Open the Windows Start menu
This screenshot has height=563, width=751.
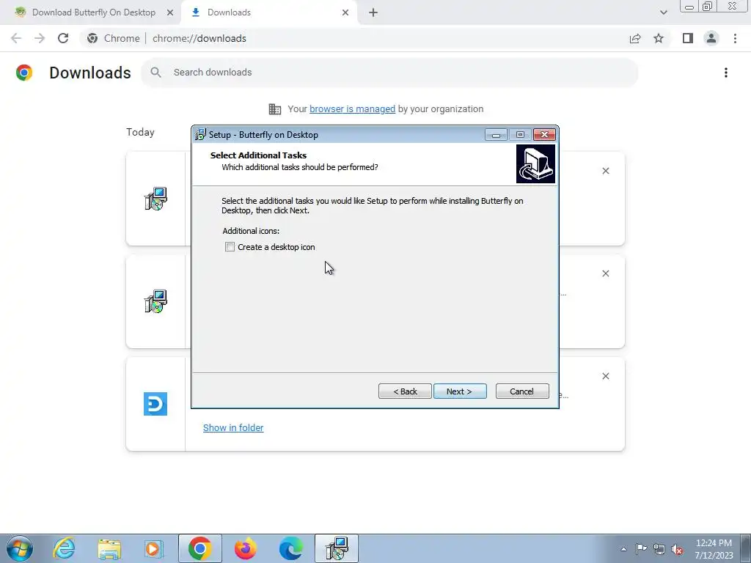click(20, 548)
